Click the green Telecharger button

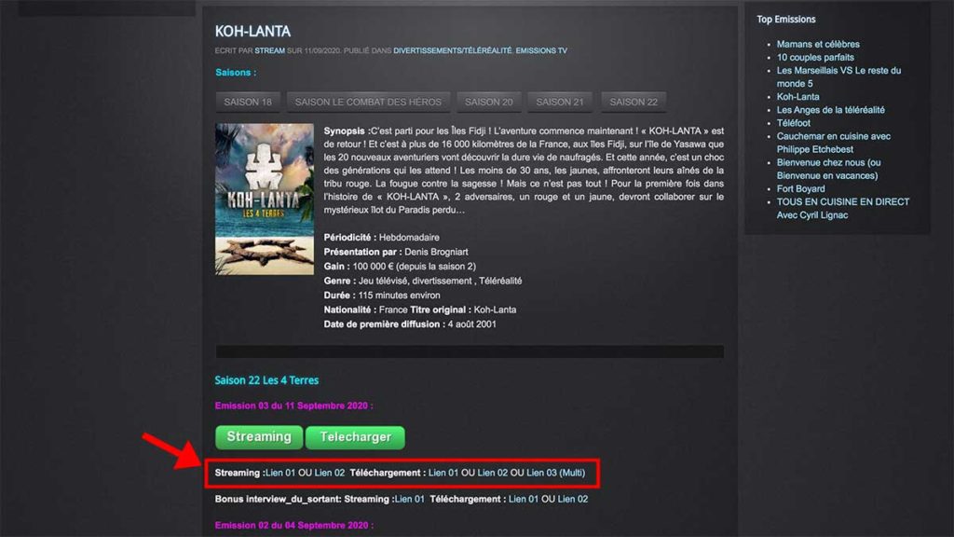pyautogui.click(x=355, y=437)
